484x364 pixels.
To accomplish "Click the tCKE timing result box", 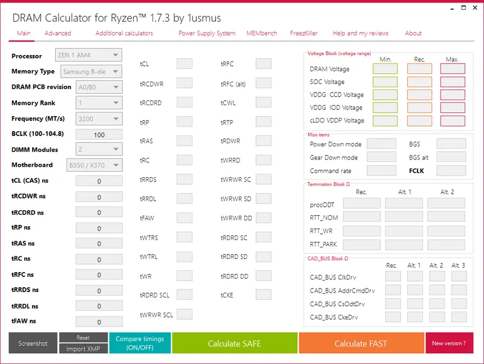I will tap(264, 294).
